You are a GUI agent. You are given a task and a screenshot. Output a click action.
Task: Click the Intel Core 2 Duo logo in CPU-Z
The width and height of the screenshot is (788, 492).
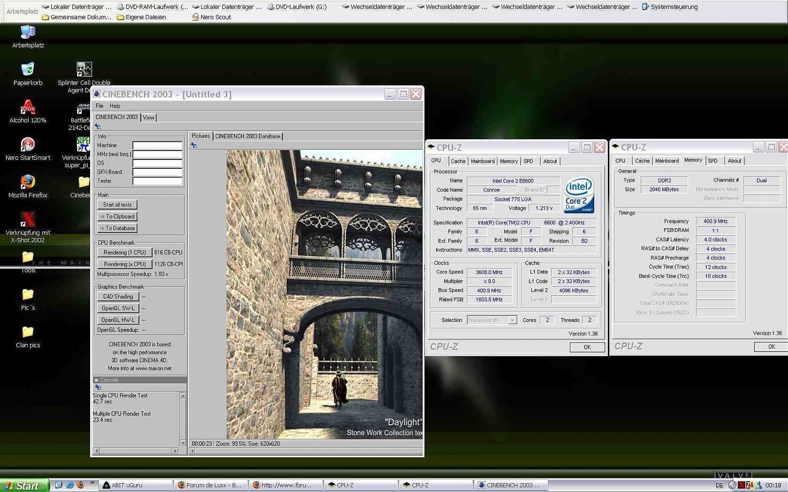point(579,195)
